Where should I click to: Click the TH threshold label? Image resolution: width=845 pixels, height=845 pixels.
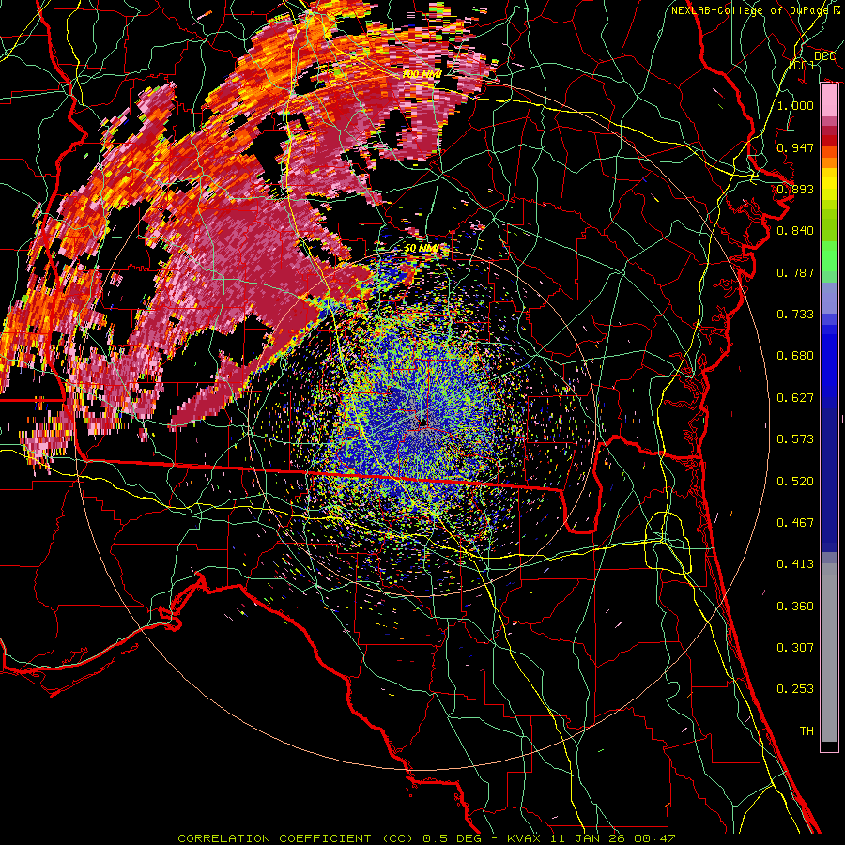tap(807, 731)
